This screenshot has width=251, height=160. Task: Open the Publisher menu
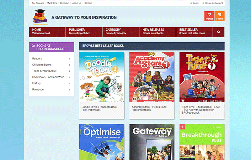coord(84,31)
